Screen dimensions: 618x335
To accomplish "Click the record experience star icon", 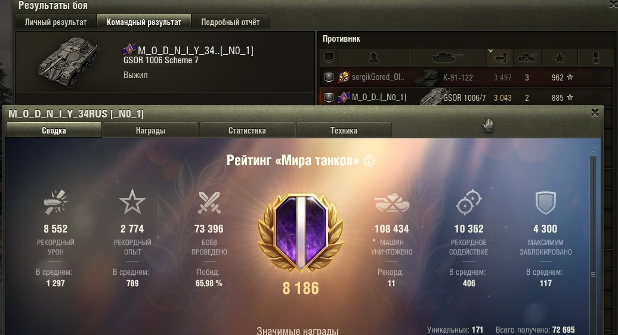I will [x=132, y=202].
